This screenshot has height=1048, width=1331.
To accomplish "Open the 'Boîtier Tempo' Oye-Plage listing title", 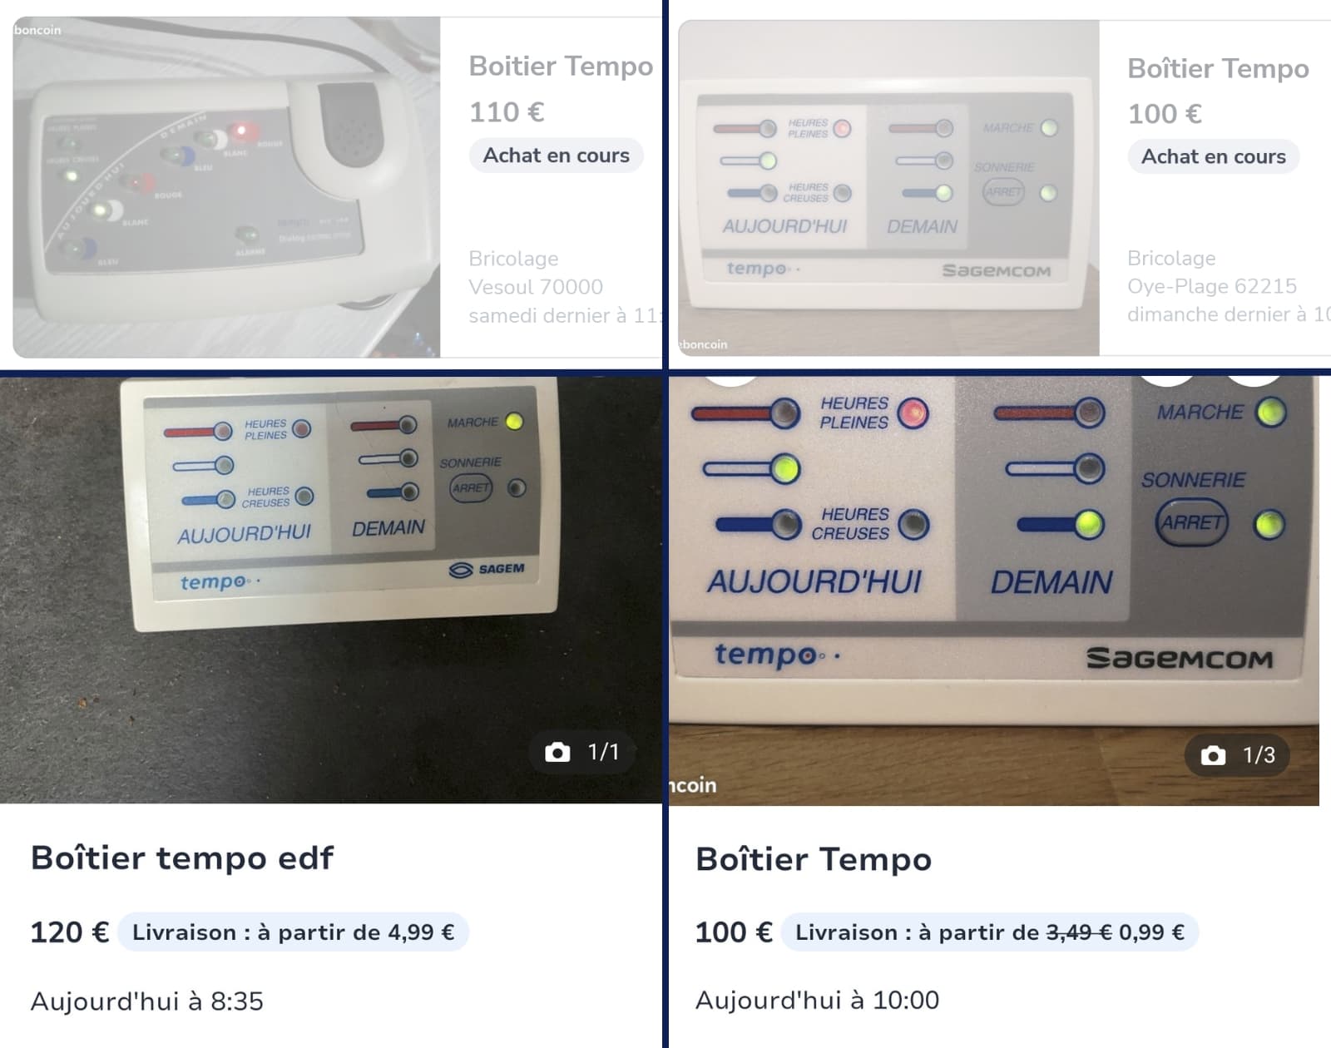I will (x=1218, y=68).
